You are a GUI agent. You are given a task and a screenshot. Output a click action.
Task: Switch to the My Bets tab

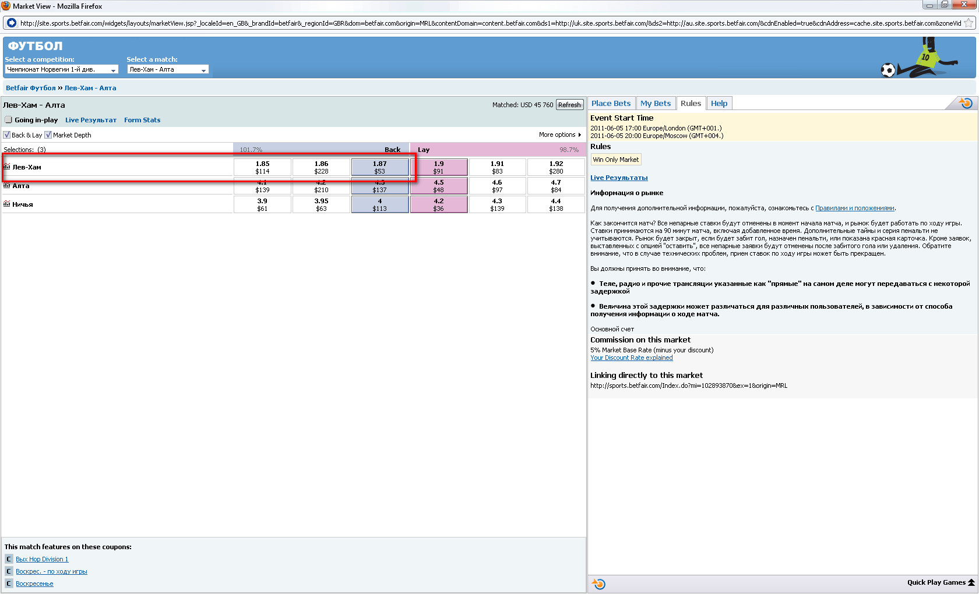656,103
